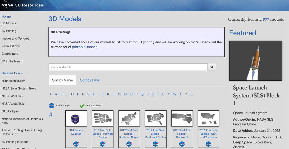Open the Eclipse Midwest Region map thumbnail

pyautogui.click(x=103, y=118)
